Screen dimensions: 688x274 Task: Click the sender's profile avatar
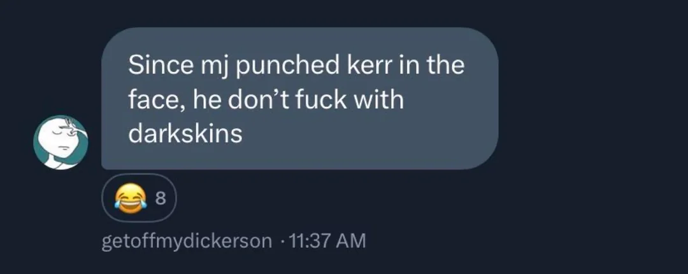pyautogui.click(x=61, y=142)
